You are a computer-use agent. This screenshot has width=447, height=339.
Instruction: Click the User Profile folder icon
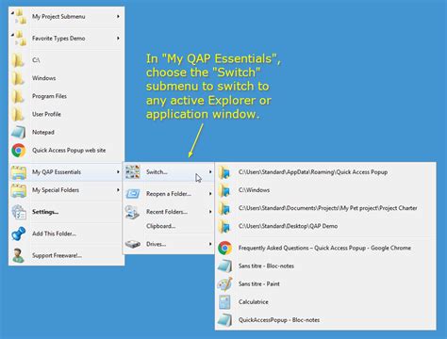18,114
